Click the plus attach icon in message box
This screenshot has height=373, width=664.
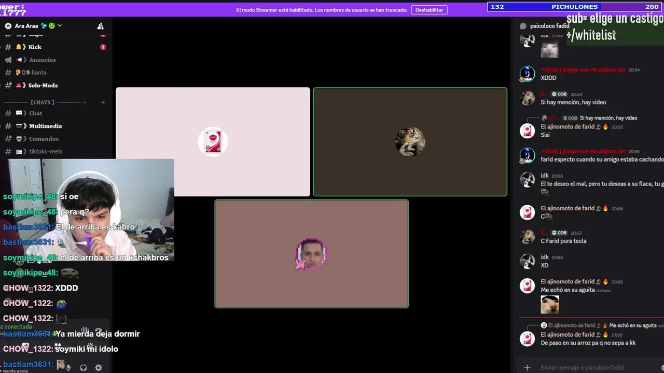pyautogui.click(x=527, y=368)
